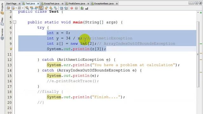Toggle Bookmark on current line

(56, 8)
